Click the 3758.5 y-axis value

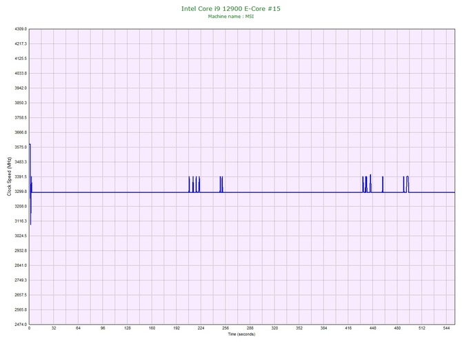tap(21, 117)
